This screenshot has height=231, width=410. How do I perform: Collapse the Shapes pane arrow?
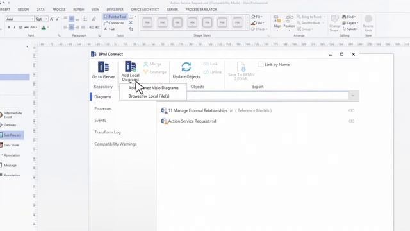27,47
